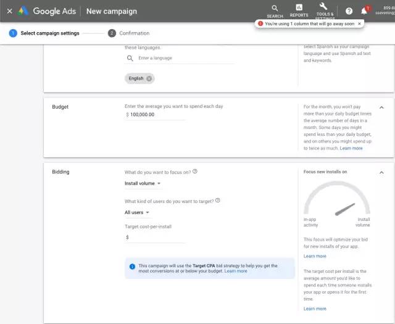Remove the English language chip

149,78
